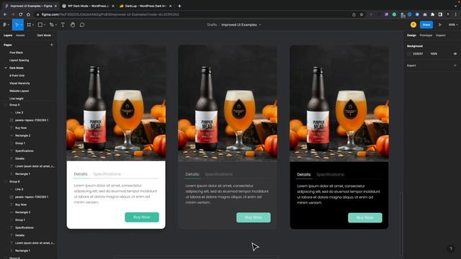
Task: Open the Dark Mode page dropdown
Action: [45, 35]
